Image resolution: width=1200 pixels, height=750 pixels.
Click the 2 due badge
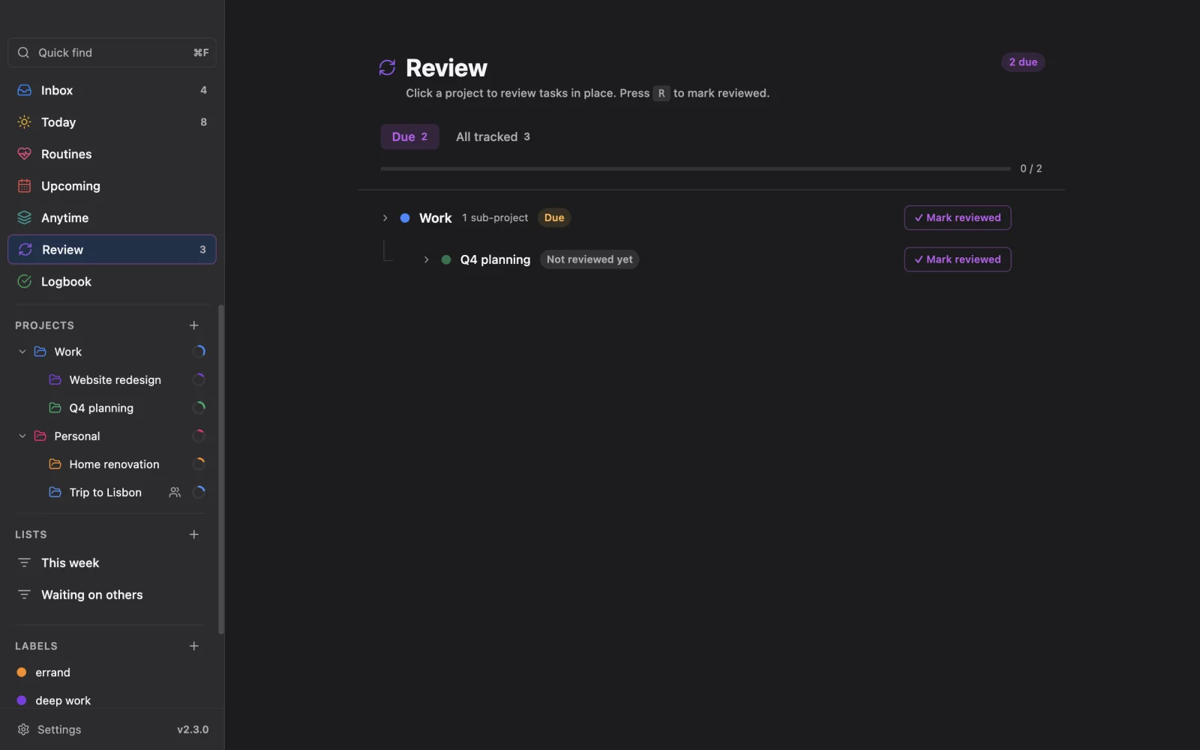pyautogui.click(x=1023, y=62)
